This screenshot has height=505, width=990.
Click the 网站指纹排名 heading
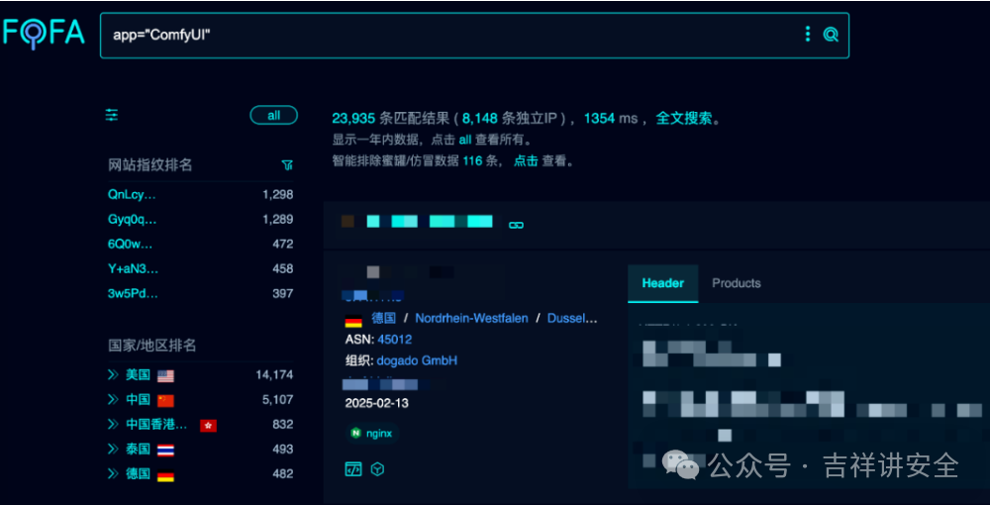tap(150, 165)
